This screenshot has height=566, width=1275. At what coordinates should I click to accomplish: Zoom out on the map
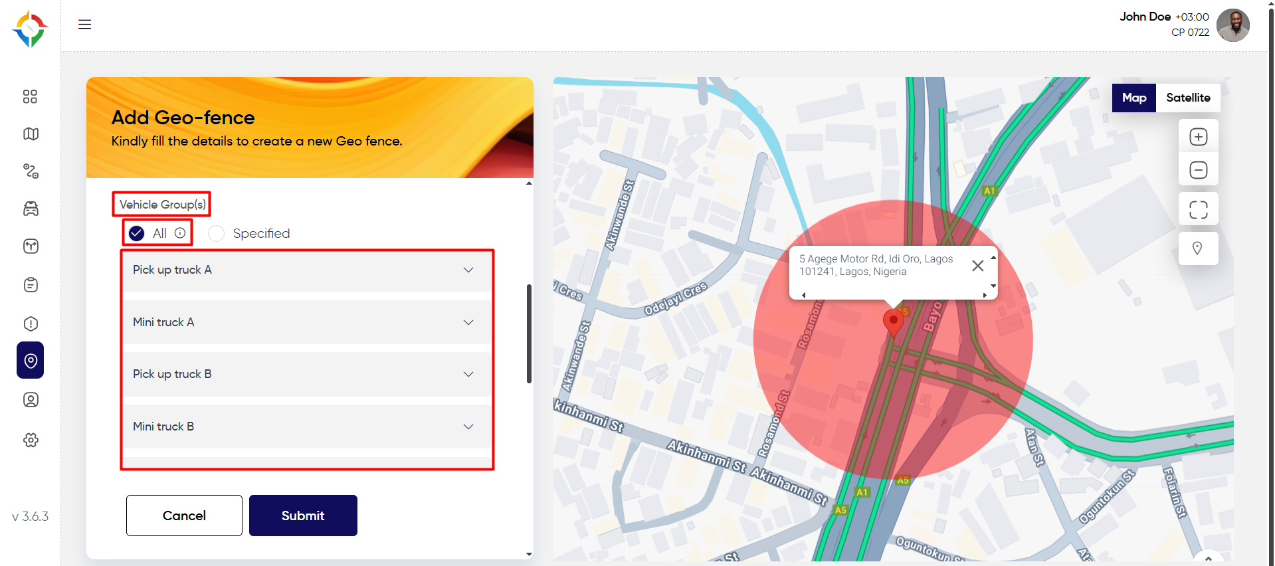tap(1198, 170)
